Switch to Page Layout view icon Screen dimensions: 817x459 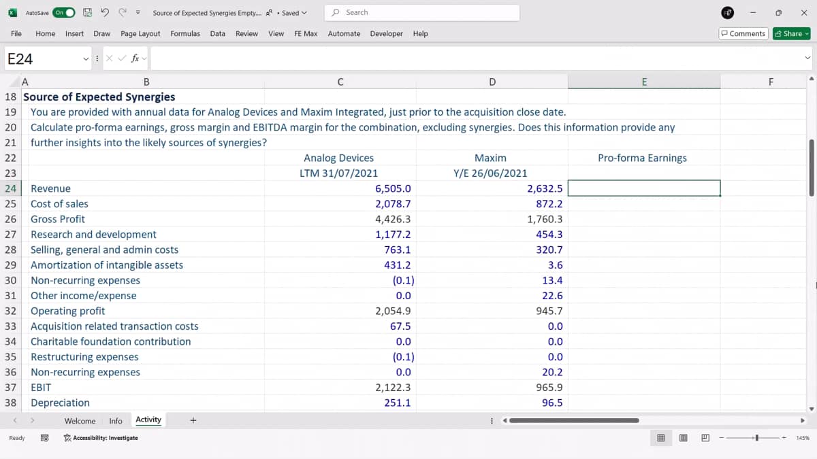[683, 438]
